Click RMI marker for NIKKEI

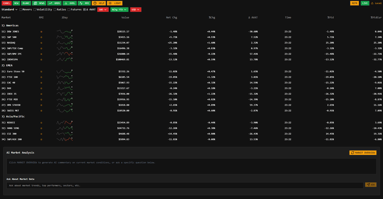tap(41, 123)
